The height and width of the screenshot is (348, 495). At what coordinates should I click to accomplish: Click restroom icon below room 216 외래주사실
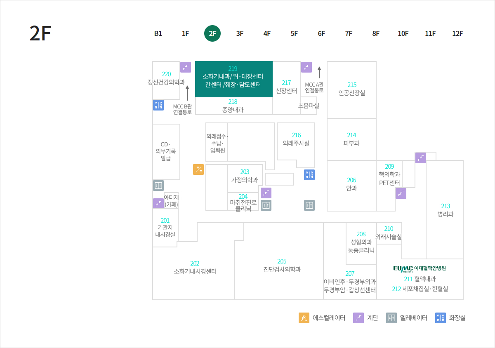[x=309, y=175]
